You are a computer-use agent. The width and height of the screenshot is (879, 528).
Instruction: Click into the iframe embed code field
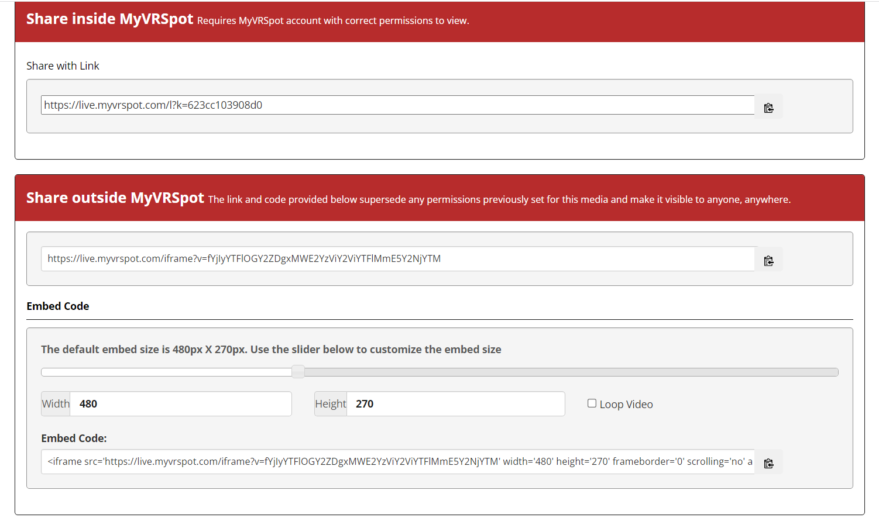coord(398,462)
